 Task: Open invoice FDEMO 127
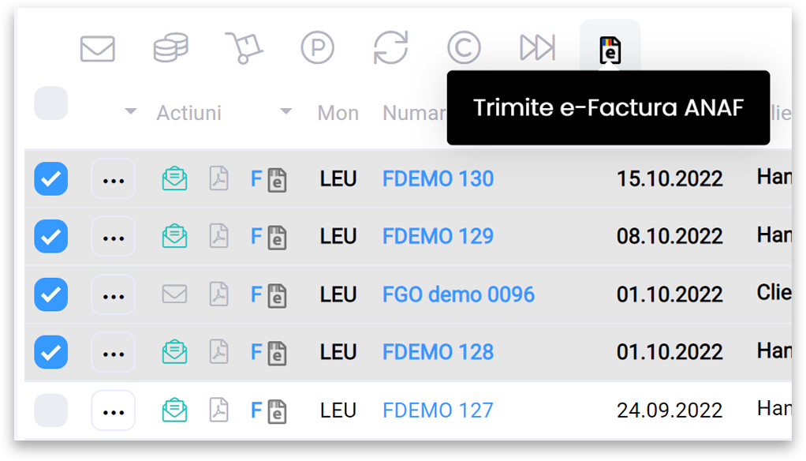tap(438, 410)
